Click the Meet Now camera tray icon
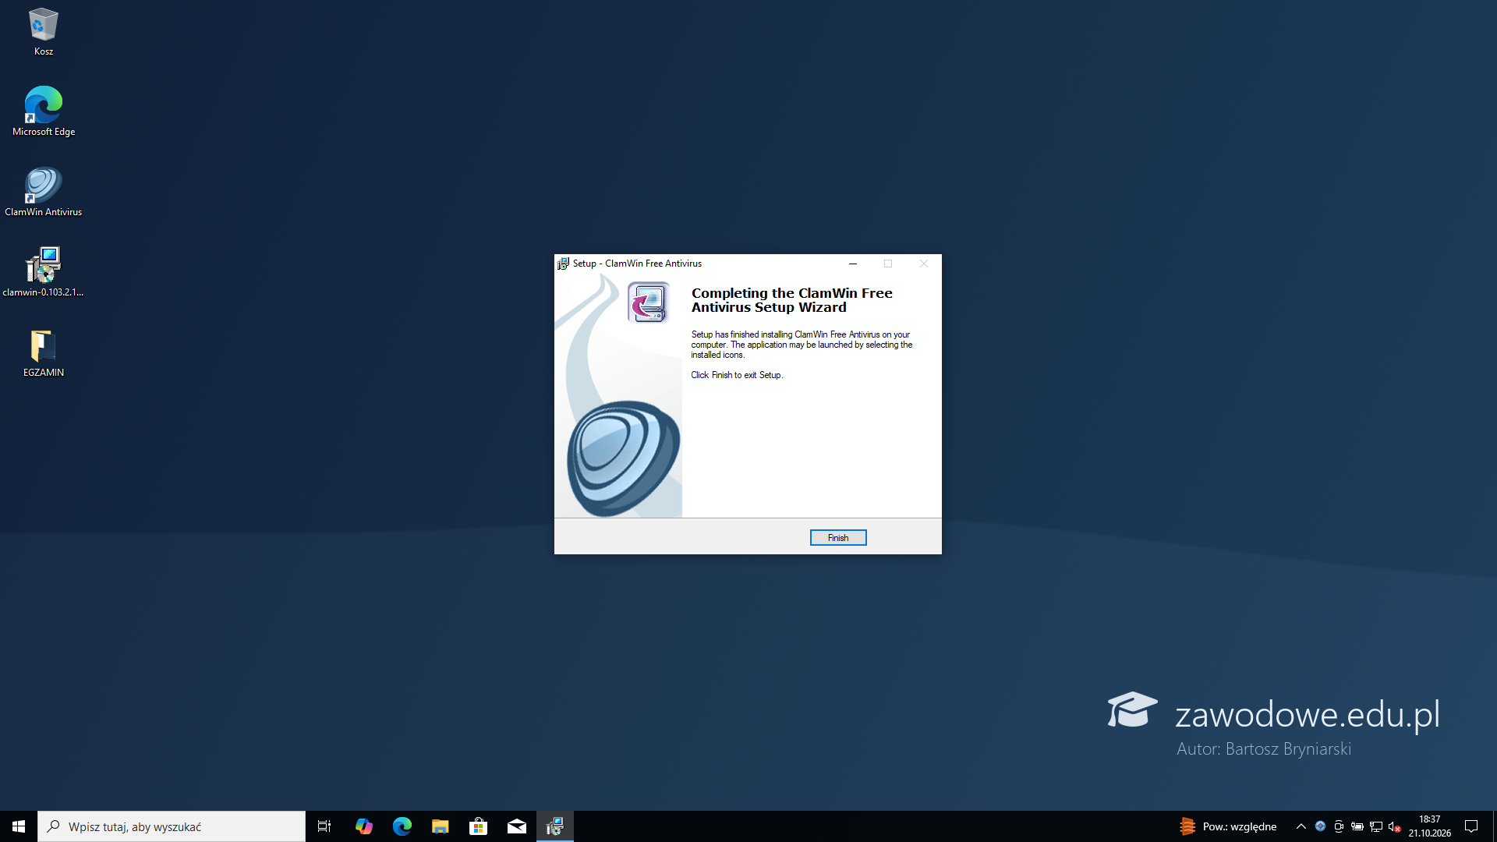Viewport: 1497px width, 842px height. coord(1339,826)
